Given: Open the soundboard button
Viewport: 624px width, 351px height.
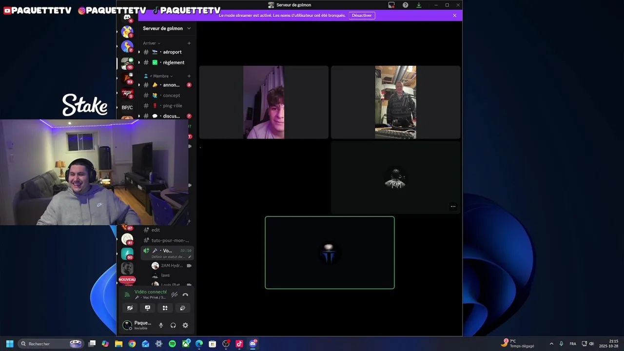Looking at the screenshot, I should click(x=183, y=308).
